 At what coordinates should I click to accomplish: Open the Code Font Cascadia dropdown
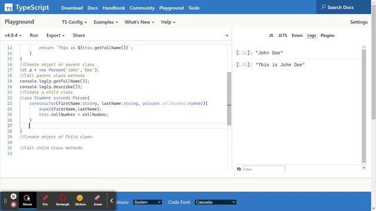(216, 202)
